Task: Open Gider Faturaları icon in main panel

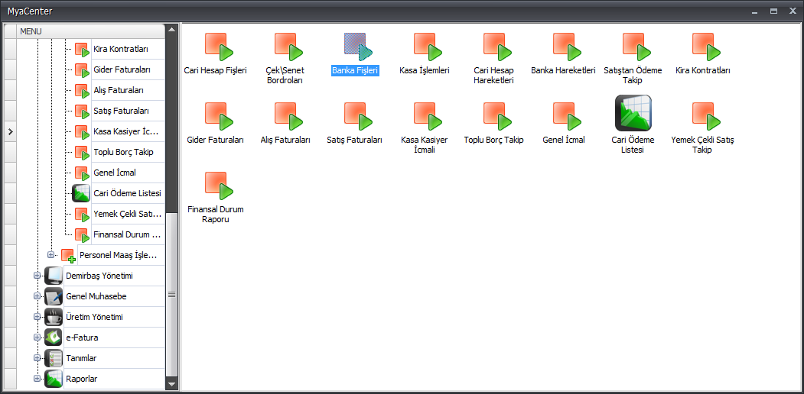Action: [x=219, y=117]
